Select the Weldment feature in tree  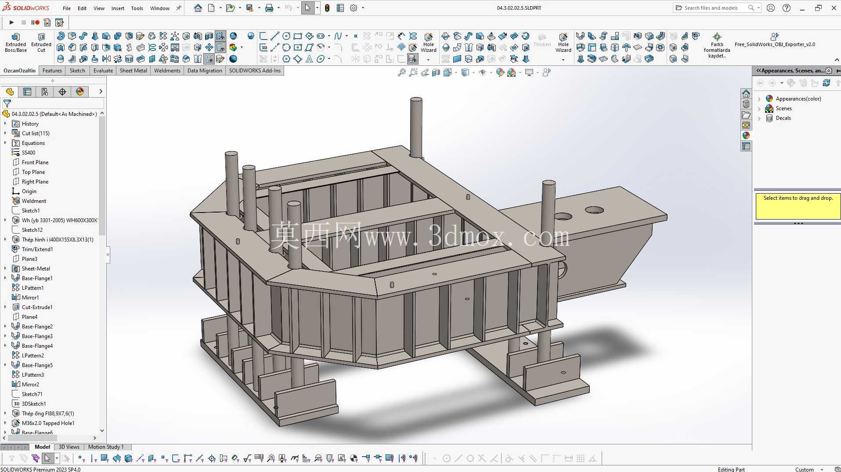point(34,201)
